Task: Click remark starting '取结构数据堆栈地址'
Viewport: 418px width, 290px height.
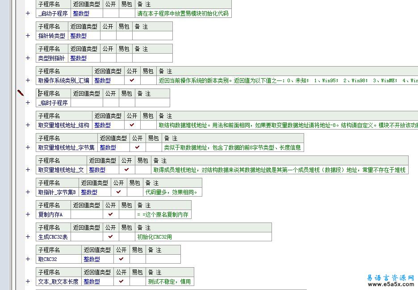Action: (x=288, y=125)
